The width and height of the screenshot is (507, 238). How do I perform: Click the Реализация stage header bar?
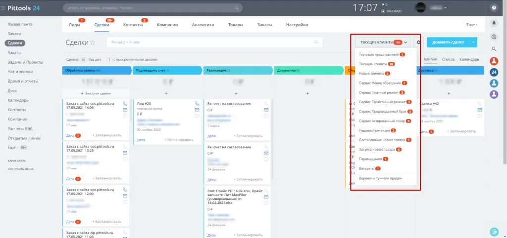[238, 71]
